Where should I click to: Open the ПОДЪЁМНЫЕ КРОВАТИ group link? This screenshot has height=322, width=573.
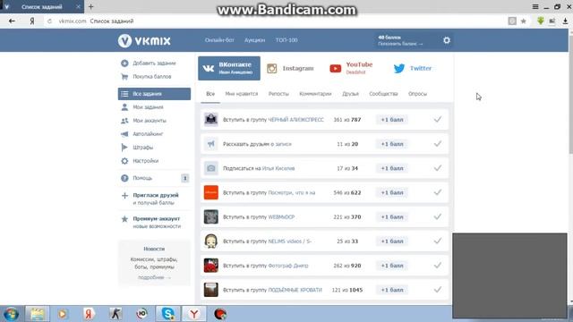(x=295, y=290)
